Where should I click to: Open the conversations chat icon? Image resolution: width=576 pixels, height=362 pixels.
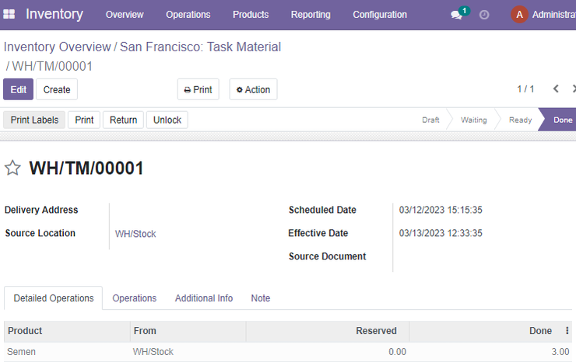[456, 15]
